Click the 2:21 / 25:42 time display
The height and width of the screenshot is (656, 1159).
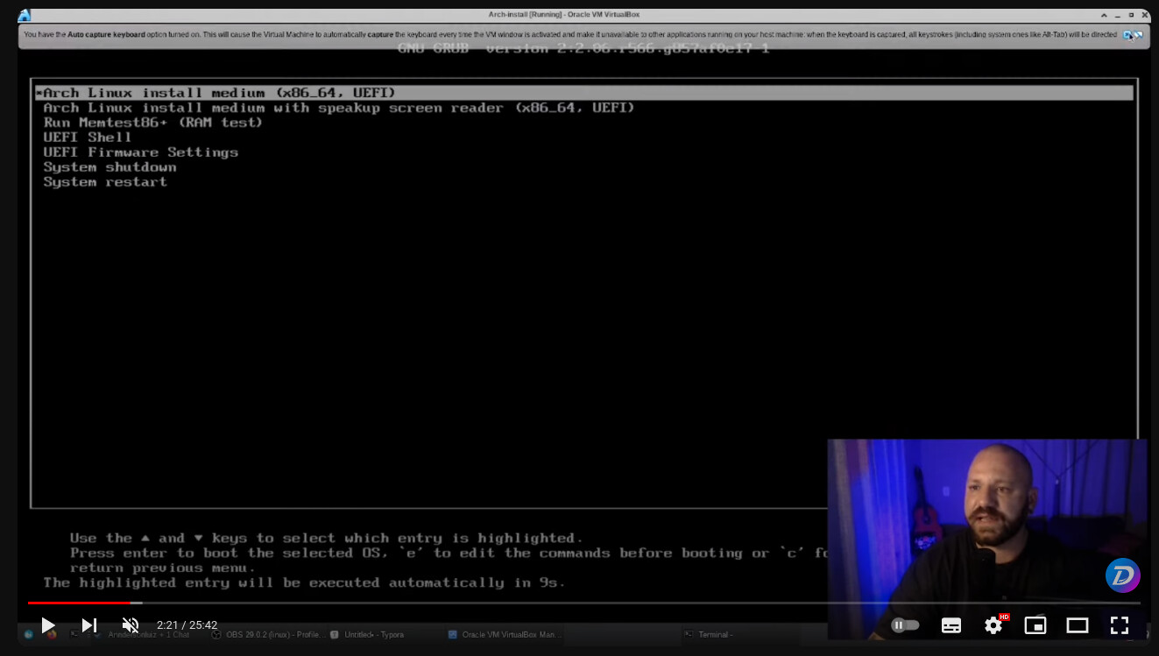pyautogui.click(x=187, y=625)
